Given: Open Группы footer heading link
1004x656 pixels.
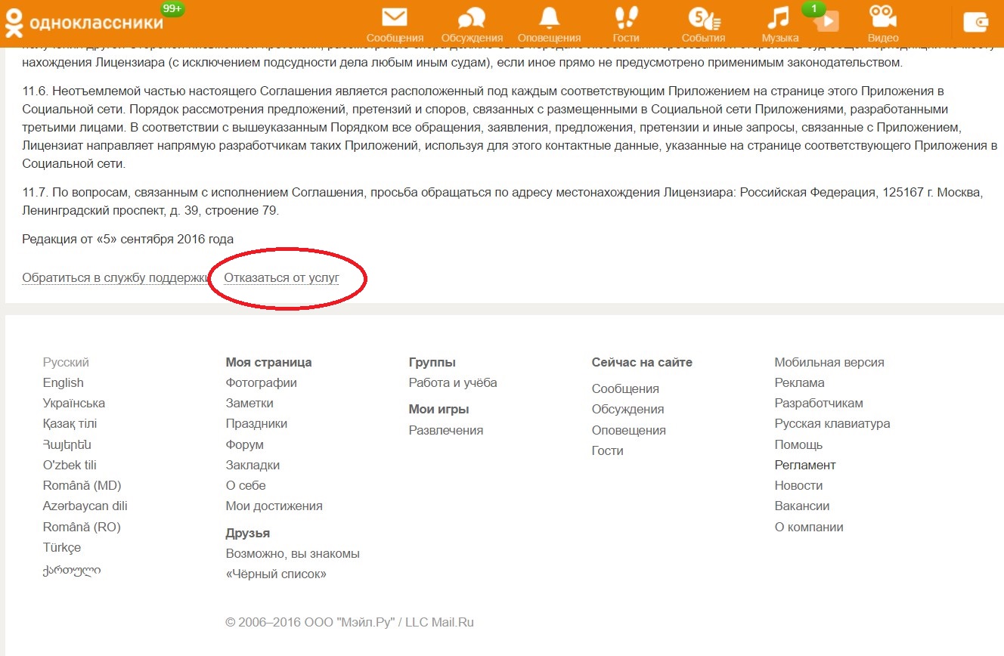Looking at the screenshot, I should 432,363.
